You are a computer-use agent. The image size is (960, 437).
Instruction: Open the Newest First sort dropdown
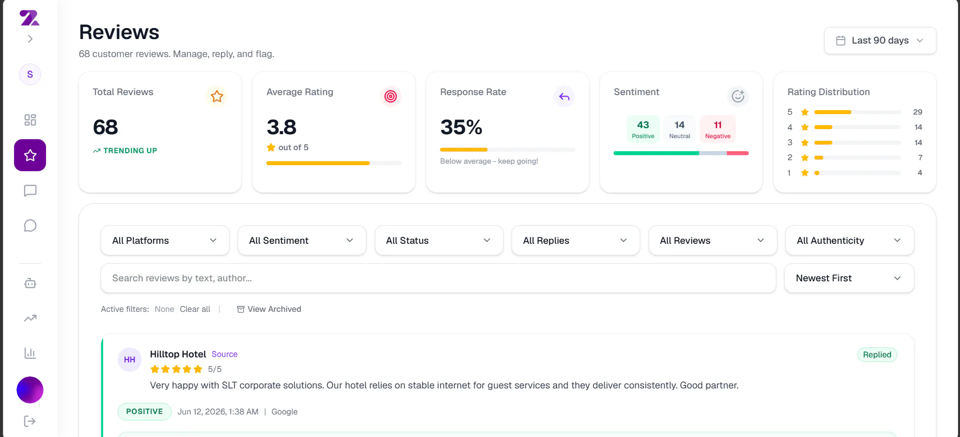(x=849, y=278)
